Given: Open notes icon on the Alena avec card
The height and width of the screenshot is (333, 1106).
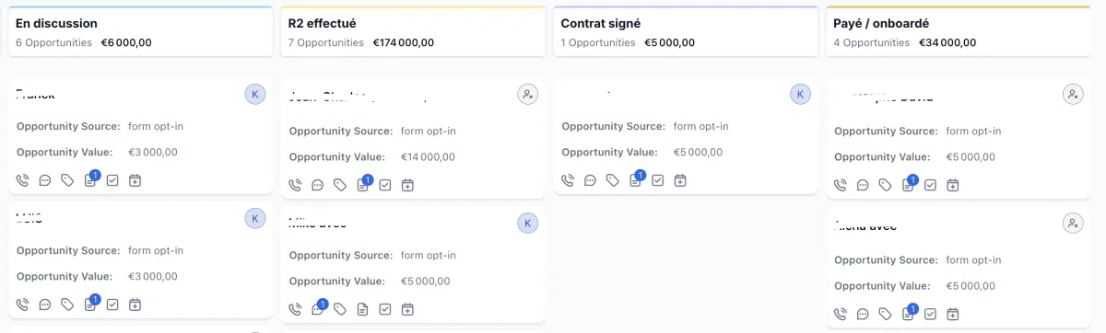Looking at the screenshot, I should tap(909, 313).
